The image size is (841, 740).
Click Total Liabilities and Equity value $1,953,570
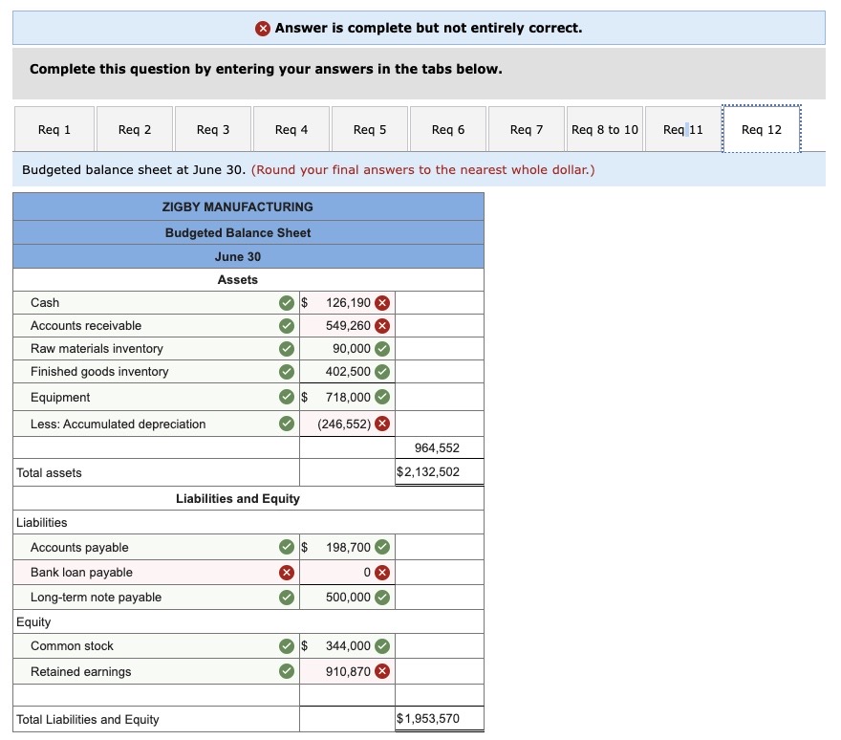(x=428, y=718)
